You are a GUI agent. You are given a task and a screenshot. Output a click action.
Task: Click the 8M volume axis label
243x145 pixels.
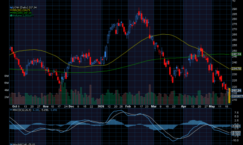coord(7,76)
